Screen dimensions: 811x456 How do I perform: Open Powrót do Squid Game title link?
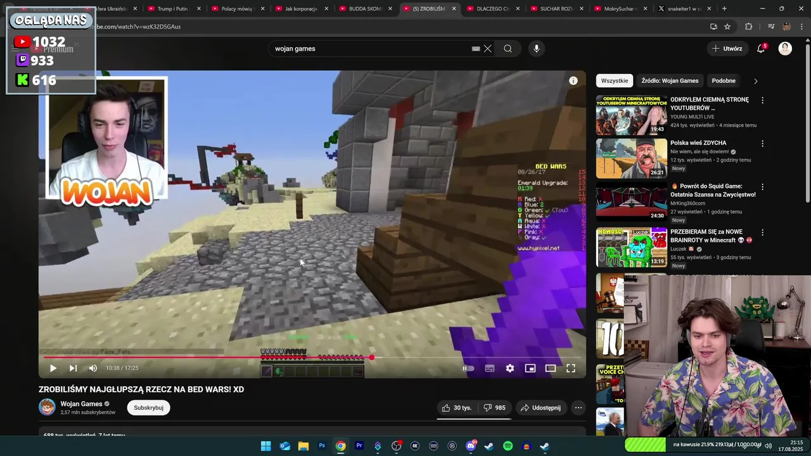coord(713,191)
